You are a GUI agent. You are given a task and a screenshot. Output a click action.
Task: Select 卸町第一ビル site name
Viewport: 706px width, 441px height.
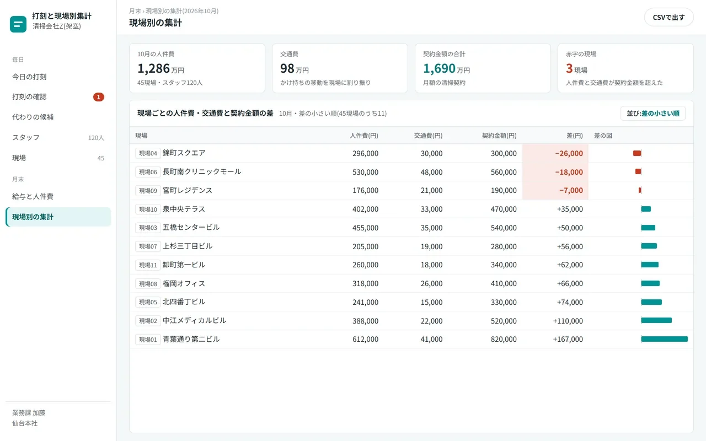coord(184,265)
